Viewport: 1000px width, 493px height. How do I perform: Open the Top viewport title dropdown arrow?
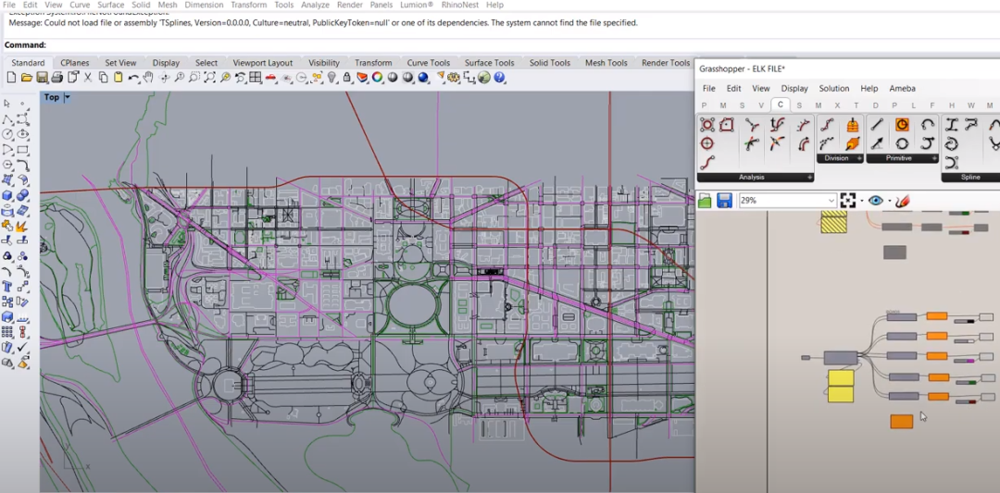(68, 97)
